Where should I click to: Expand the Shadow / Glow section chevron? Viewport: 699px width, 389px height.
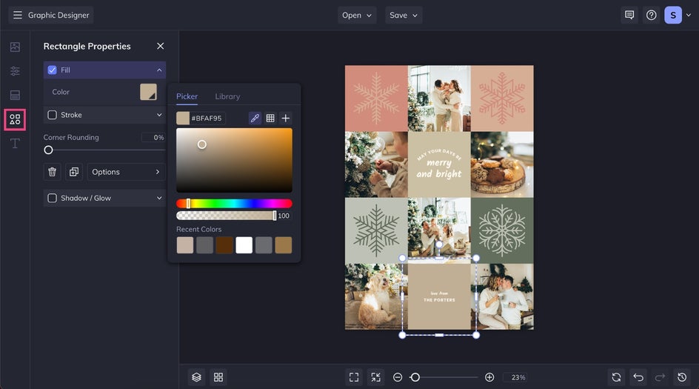click(159, 198)
